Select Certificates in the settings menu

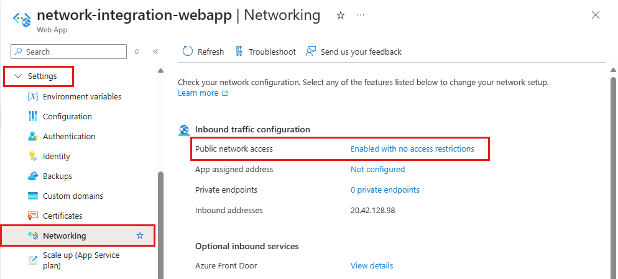tap(62, 216)
